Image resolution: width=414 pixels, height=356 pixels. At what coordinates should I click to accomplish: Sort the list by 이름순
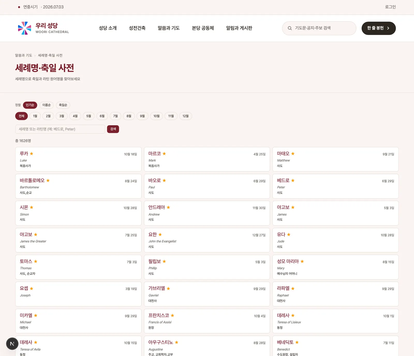(x=47, y=105)
